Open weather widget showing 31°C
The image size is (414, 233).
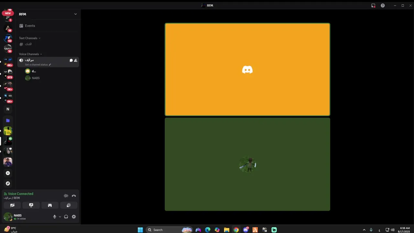pos(10,229)
